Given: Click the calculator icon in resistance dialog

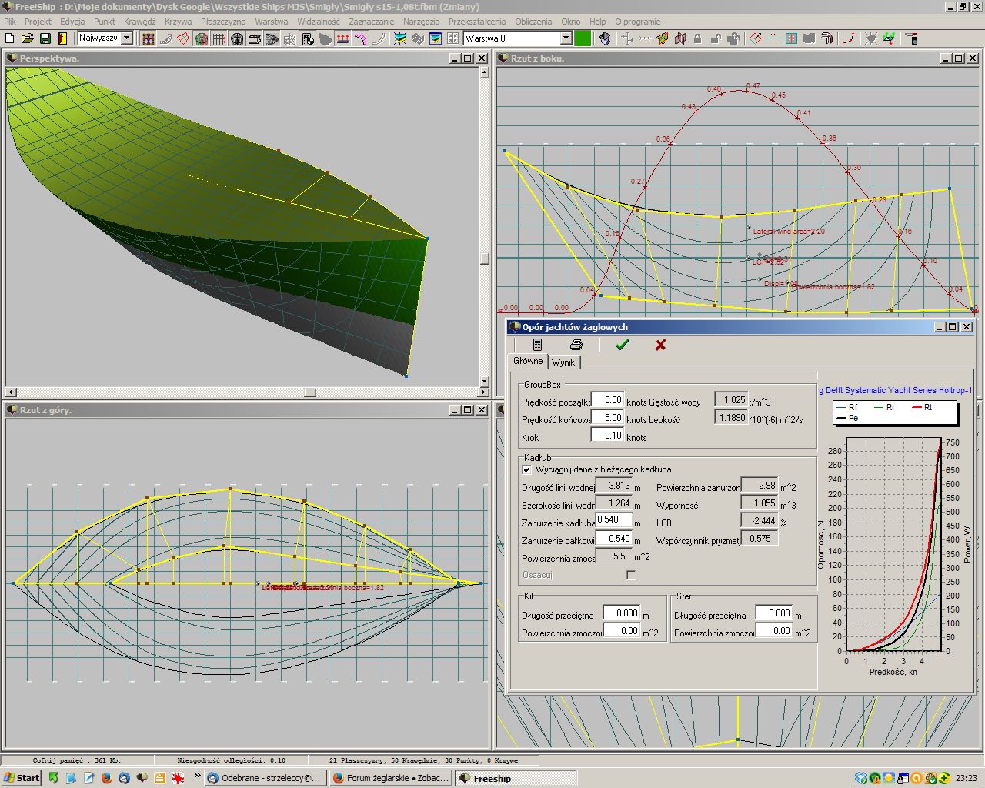Looking at the screenshot, I should coord(537,345).
